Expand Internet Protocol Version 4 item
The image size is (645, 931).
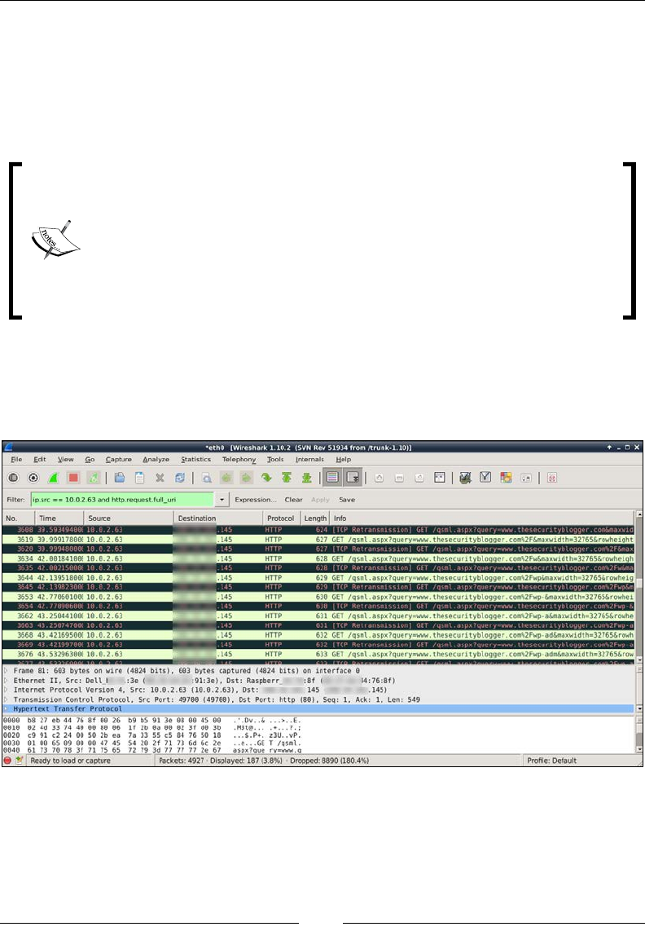pyautogui.click(x=6, y=690)
